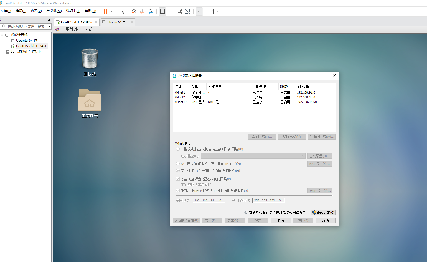
Task: Click the 子网掩码 input field
Action: click(268, 200)
